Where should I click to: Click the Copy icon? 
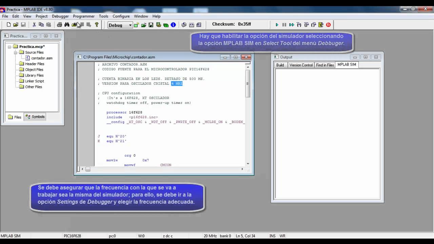[41, 25]
